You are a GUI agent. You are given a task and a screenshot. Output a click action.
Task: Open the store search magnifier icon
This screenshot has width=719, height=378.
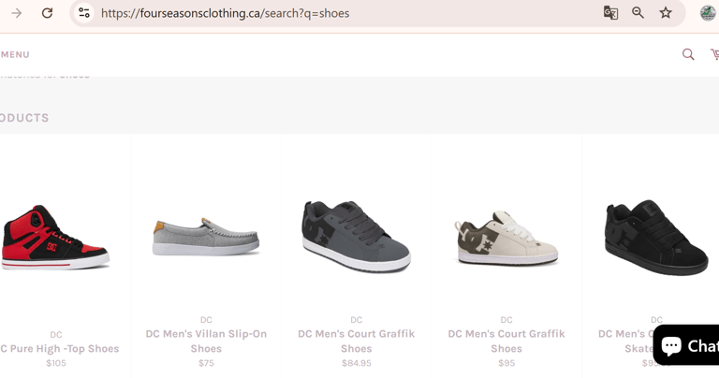tap(688, 54)
